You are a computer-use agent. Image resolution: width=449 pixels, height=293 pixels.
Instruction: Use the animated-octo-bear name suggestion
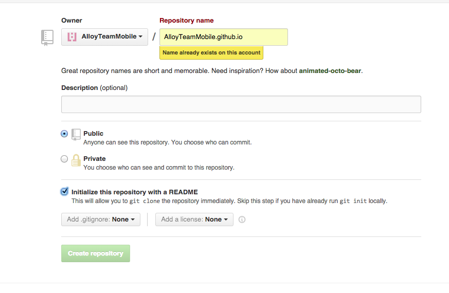pos(330,70)
